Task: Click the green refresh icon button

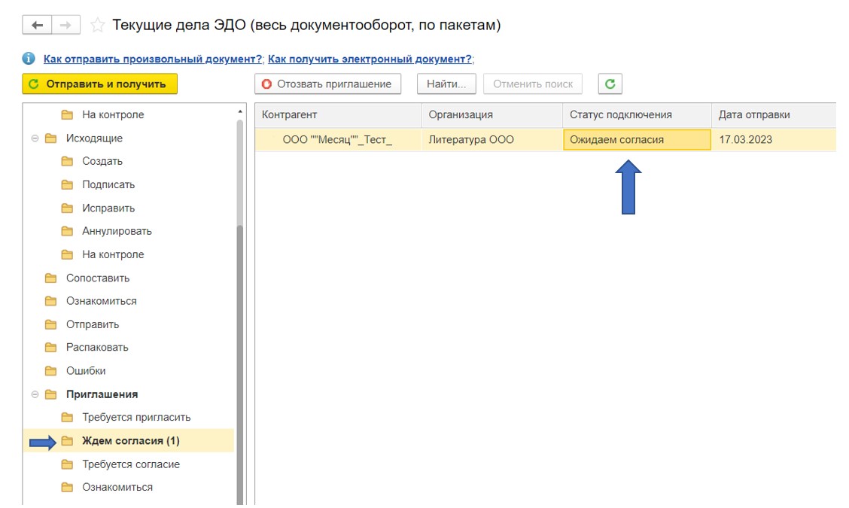Action: coord(610,84)
